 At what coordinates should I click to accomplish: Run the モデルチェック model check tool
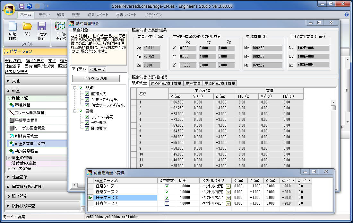tap(61, 31)
